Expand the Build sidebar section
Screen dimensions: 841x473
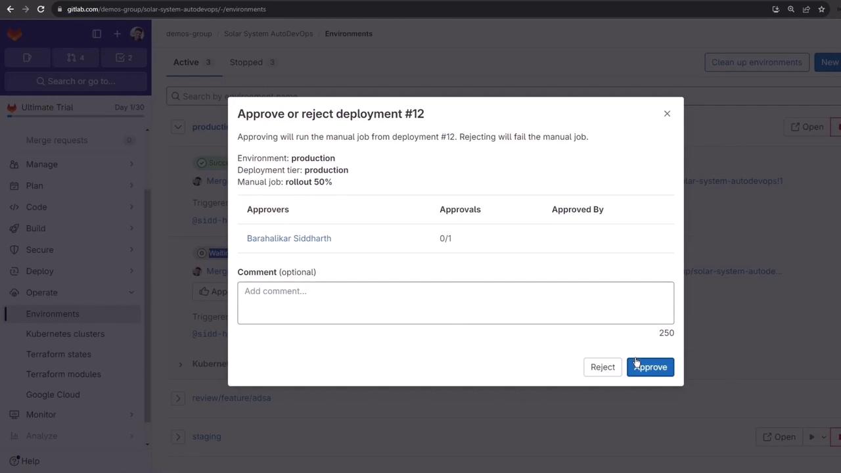point(36,229)
